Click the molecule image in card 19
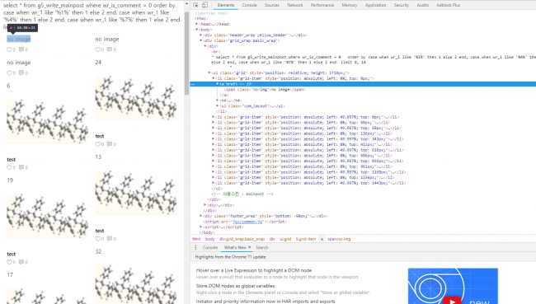This screenshot has height=304, width=536. click(x=47, y=216)
